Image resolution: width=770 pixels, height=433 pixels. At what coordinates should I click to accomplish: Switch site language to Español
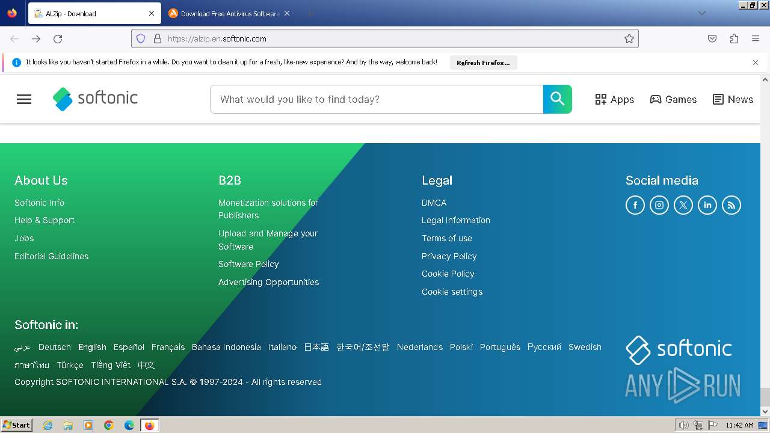click(x=129, y=347)
